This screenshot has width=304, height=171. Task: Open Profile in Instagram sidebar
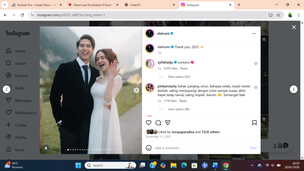click(16, 138)
